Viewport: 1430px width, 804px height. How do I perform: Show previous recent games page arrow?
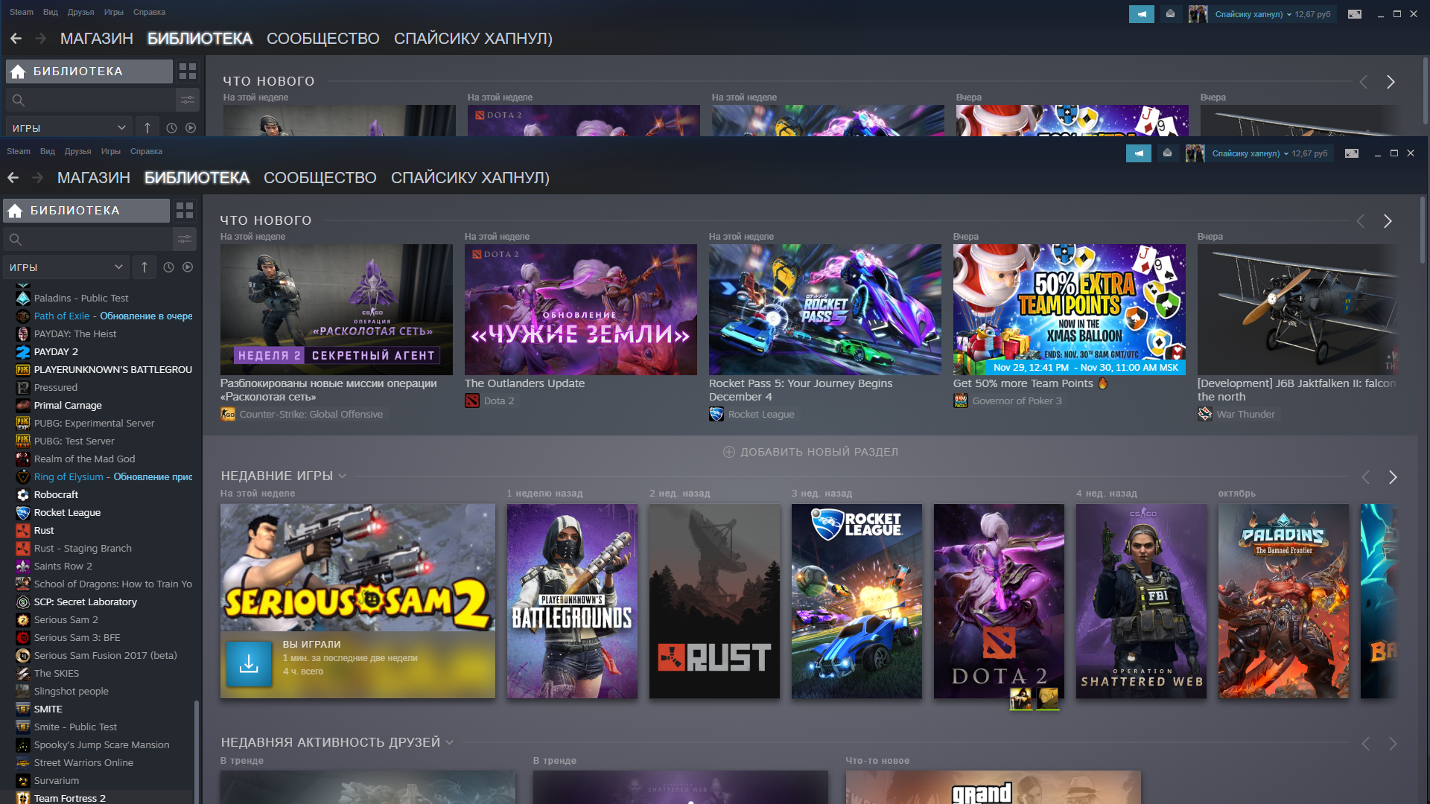click(x=1365, y=477)
